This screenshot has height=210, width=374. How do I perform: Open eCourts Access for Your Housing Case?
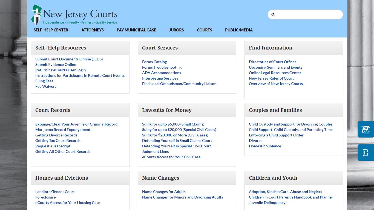tap(68, 203)
